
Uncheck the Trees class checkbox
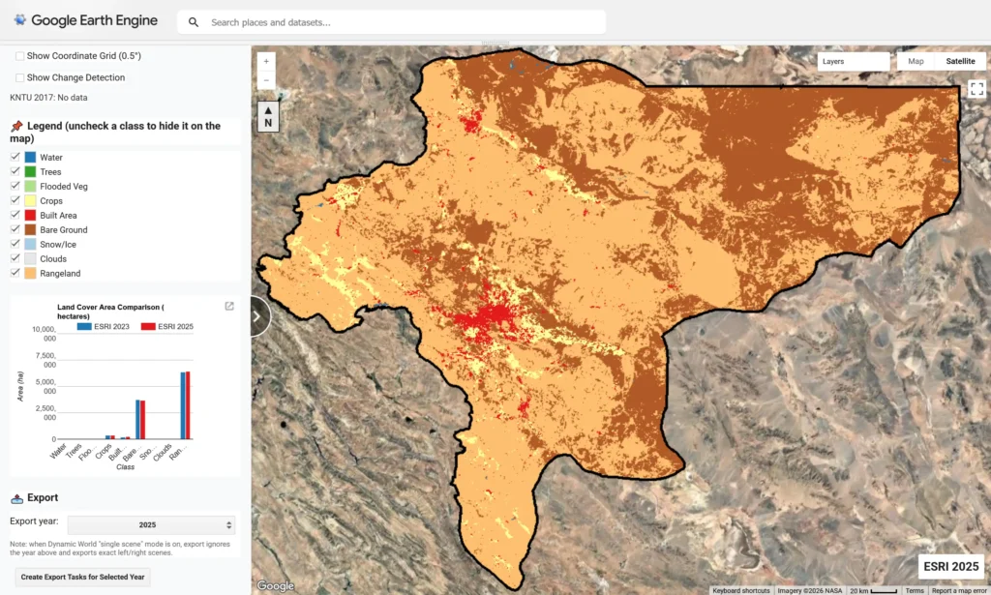(x=15, y=171)
